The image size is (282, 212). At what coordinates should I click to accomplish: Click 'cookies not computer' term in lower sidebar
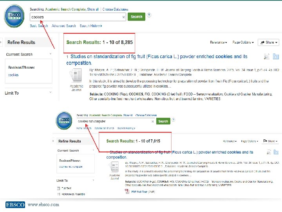[70, 166]
